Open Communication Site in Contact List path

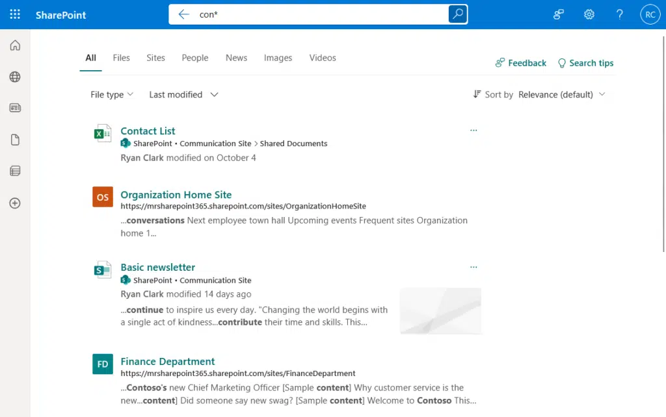click(x=215, y=144)
